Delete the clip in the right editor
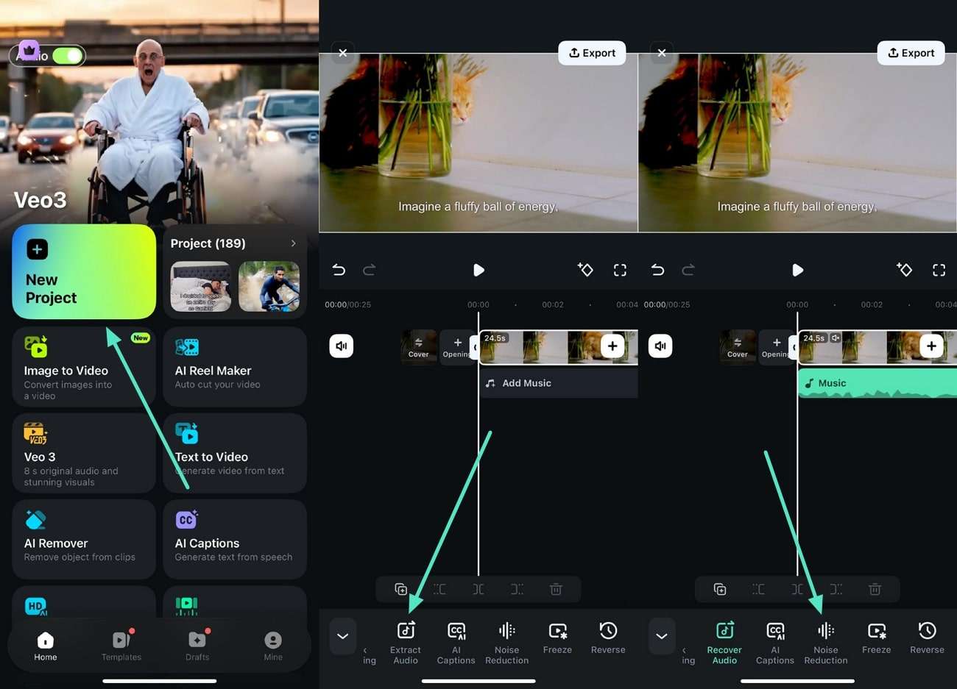Viewport: 957px width, 689px height. [x=875, y=589]
